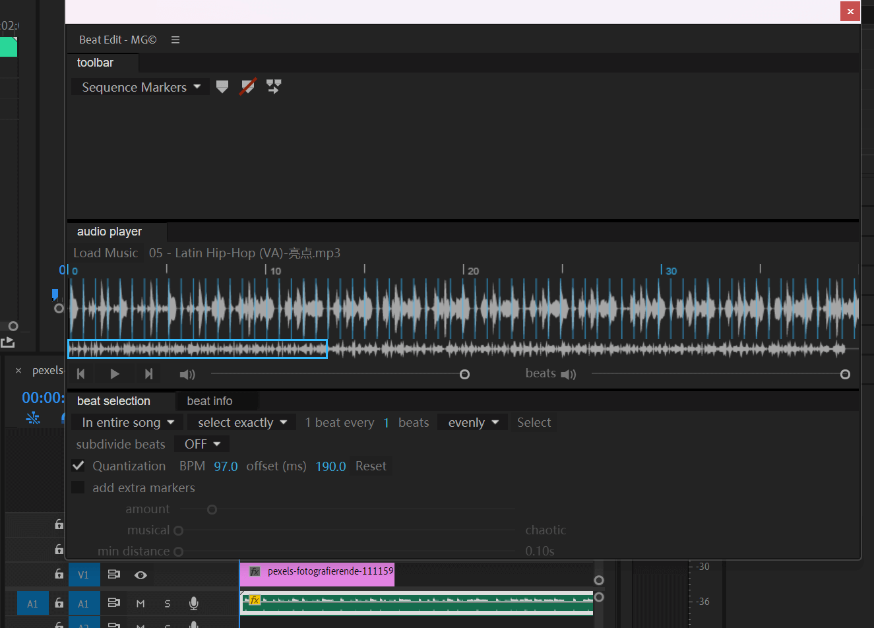874x628 pixels.
Task: Skip to previous beat in audio player
Action: 81,374
